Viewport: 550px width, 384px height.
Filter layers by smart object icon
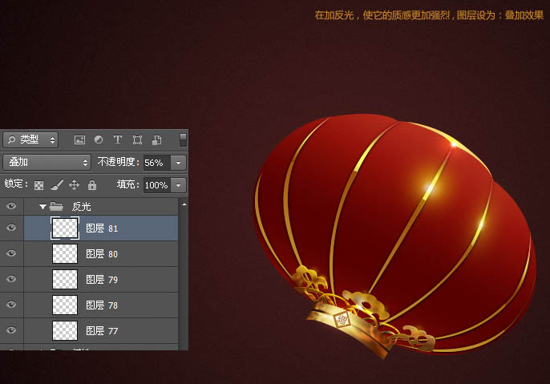coord(157,140)
